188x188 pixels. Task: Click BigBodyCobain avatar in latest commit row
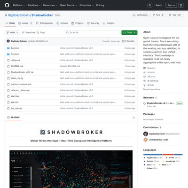[x=8, y=41]
